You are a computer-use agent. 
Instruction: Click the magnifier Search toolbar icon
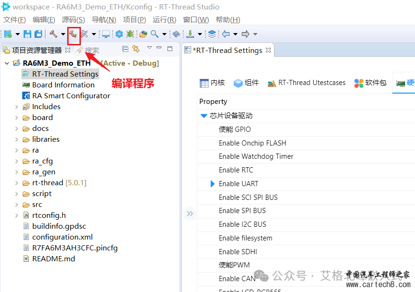coord(155,34)
